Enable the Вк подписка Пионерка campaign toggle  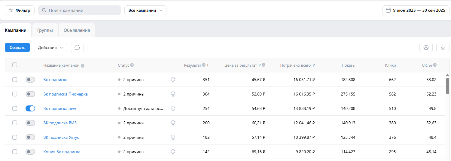(x=30, y=94)
